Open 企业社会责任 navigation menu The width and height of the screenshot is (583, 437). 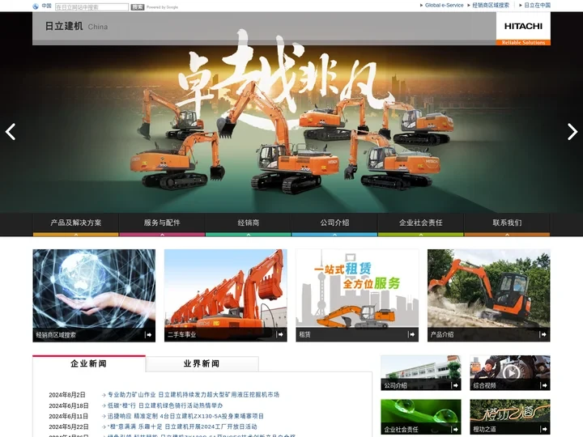coord(421,223)
